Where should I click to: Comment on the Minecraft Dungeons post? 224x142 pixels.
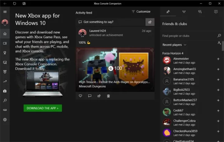(90, 96)
